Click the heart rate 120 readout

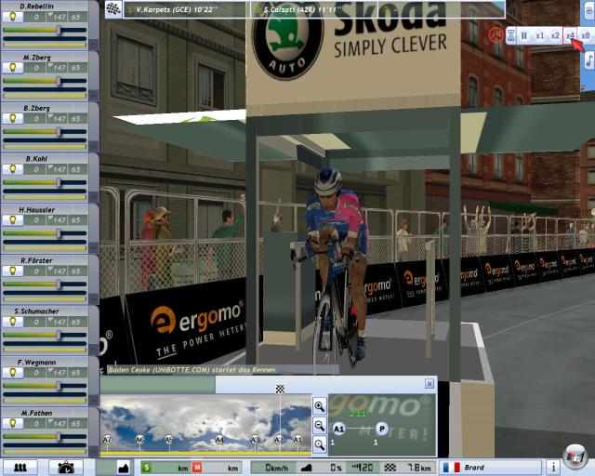(362, 468)
